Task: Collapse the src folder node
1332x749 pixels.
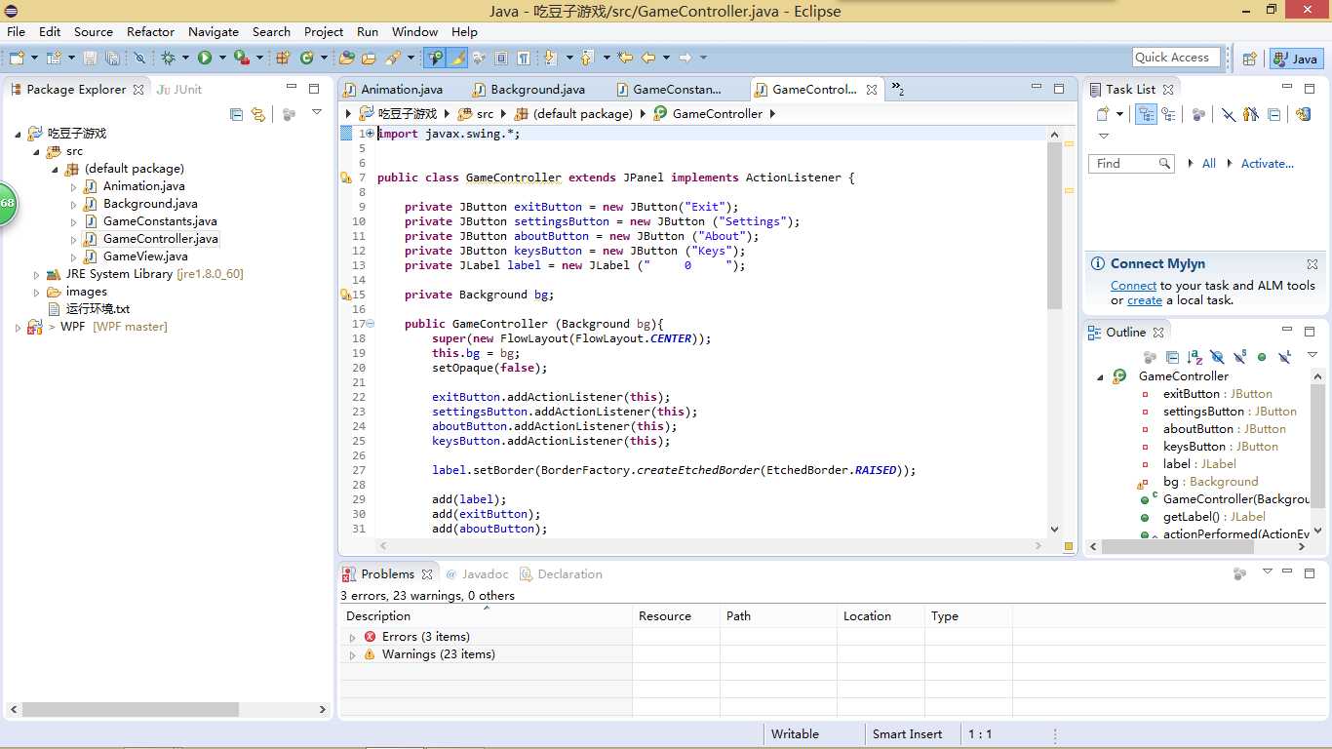Action: [x=37, y=152]
